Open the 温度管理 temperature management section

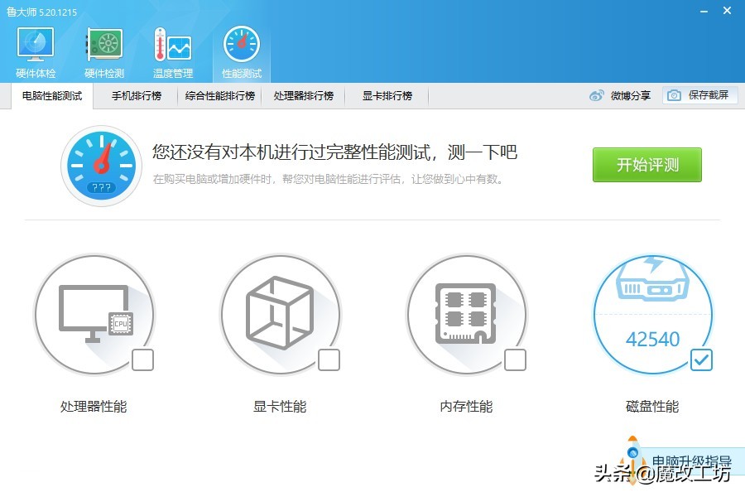tap(173, 52)
